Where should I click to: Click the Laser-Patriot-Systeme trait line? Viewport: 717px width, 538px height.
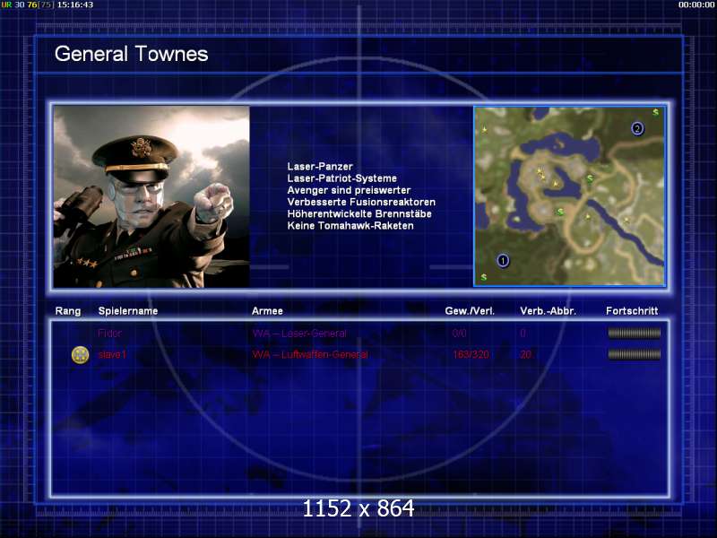tap(342, 178)
